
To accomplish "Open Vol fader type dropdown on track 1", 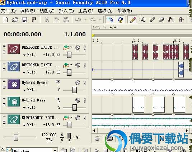I will click(x=24, y=55).
